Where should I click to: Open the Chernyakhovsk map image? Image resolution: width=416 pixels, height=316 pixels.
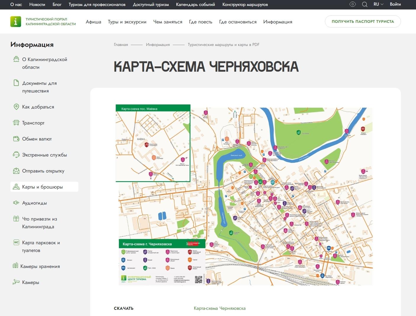click(x=244, y=195)
